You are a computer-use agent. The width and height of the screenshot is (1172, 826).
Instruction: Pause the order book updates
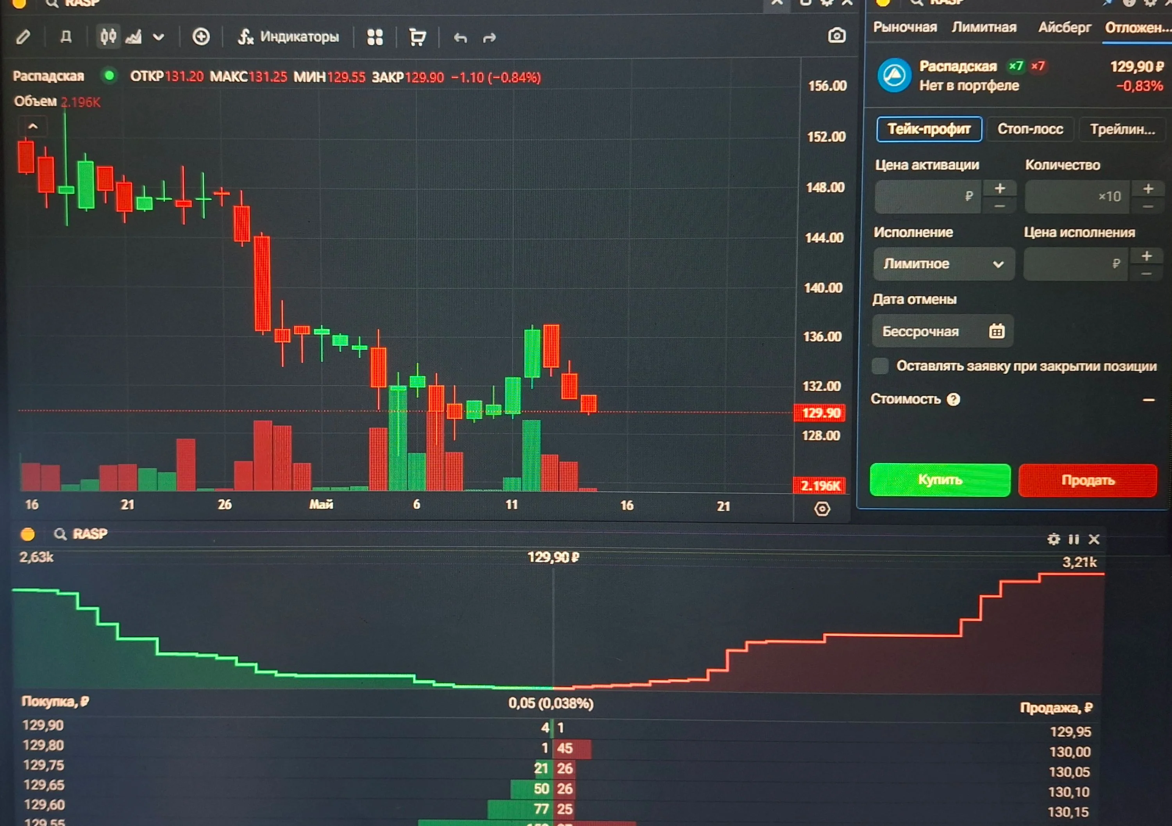tap(1074, 539)
